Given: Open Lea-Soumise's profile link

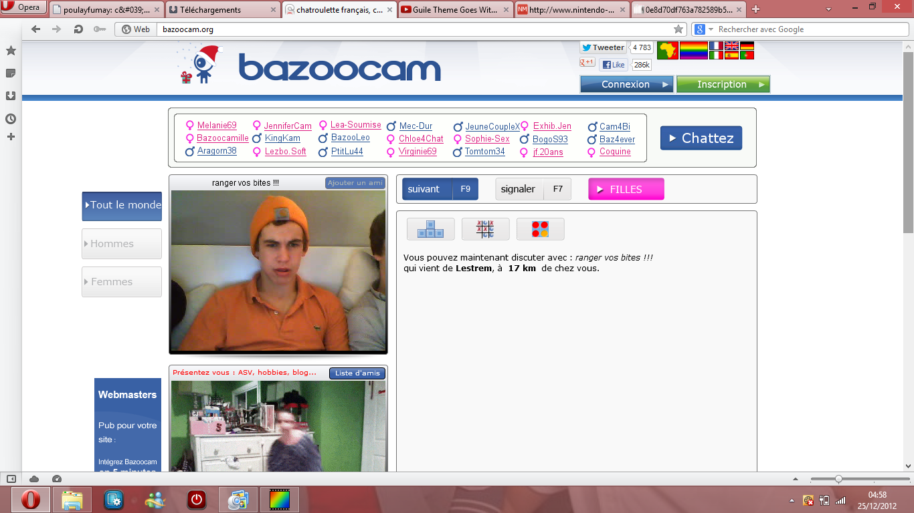Looking at the screenshot, I should click(x=356, y=125).
